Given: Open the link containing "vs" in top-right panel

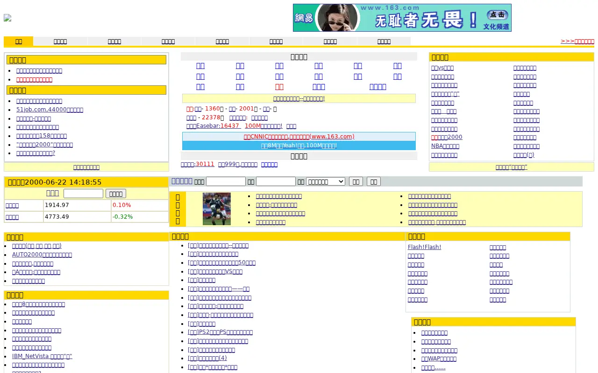Looking at the screenshot, I should point(442,68).
